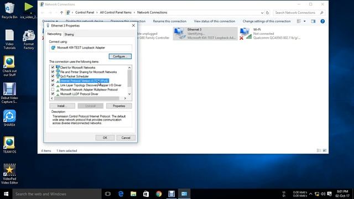The width and height of the screenshot is (354, 199).
Task: Click the Control Panel breadcrumb
Action: [x=85, y=13]
